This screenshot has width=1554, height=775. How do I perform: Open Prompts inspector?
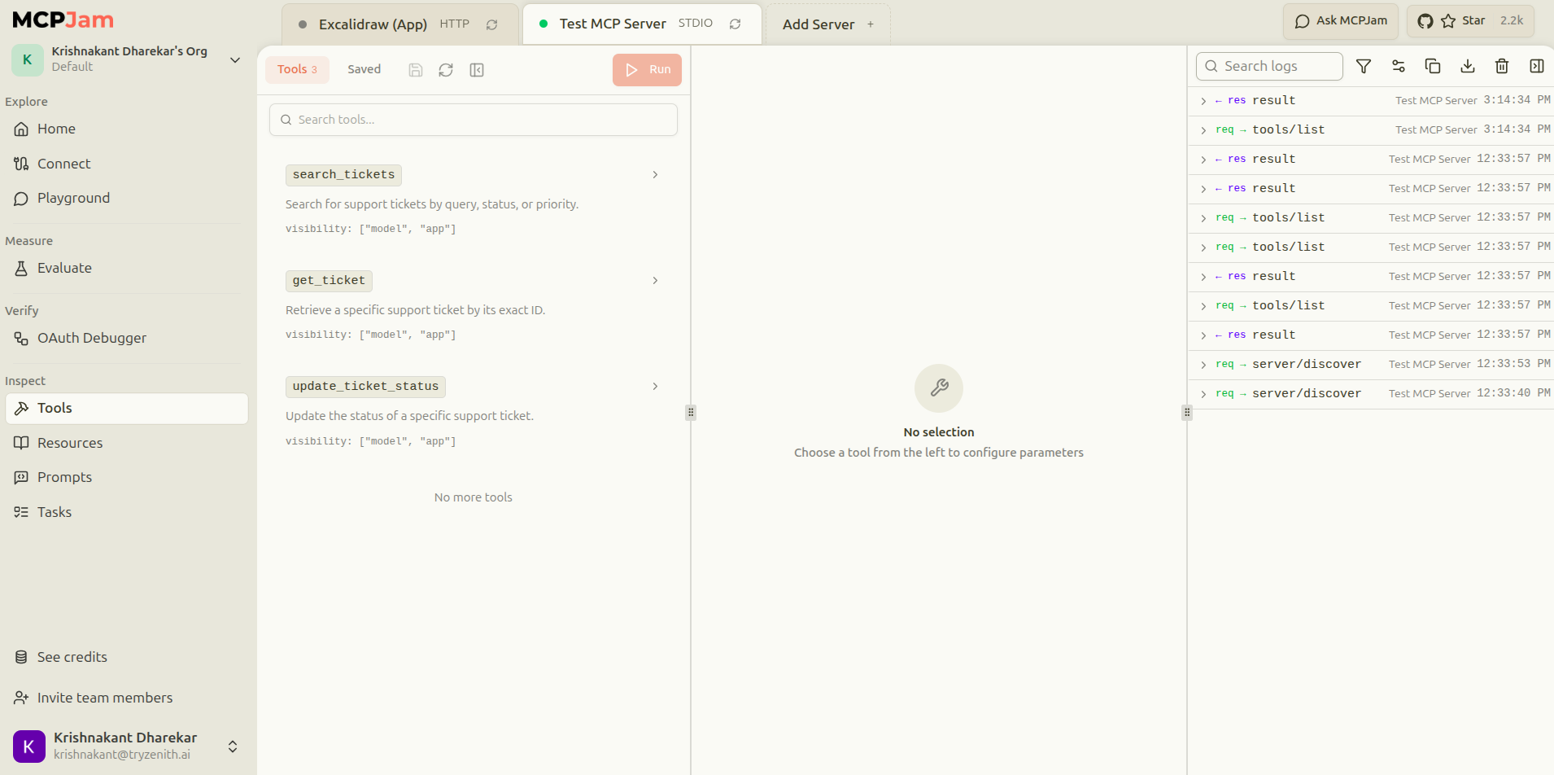126,477
